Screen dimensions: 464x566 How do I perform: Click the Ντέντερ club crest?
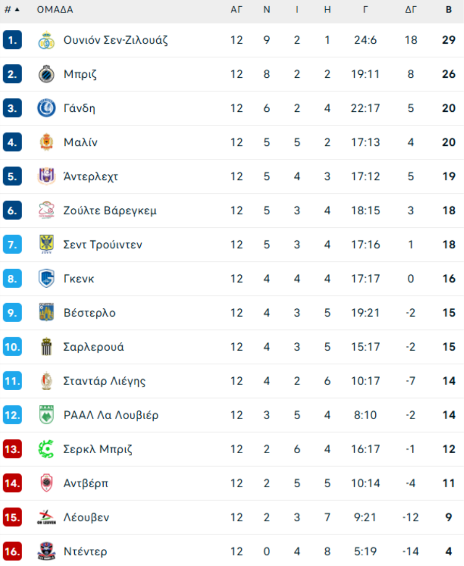coord(46,552)
